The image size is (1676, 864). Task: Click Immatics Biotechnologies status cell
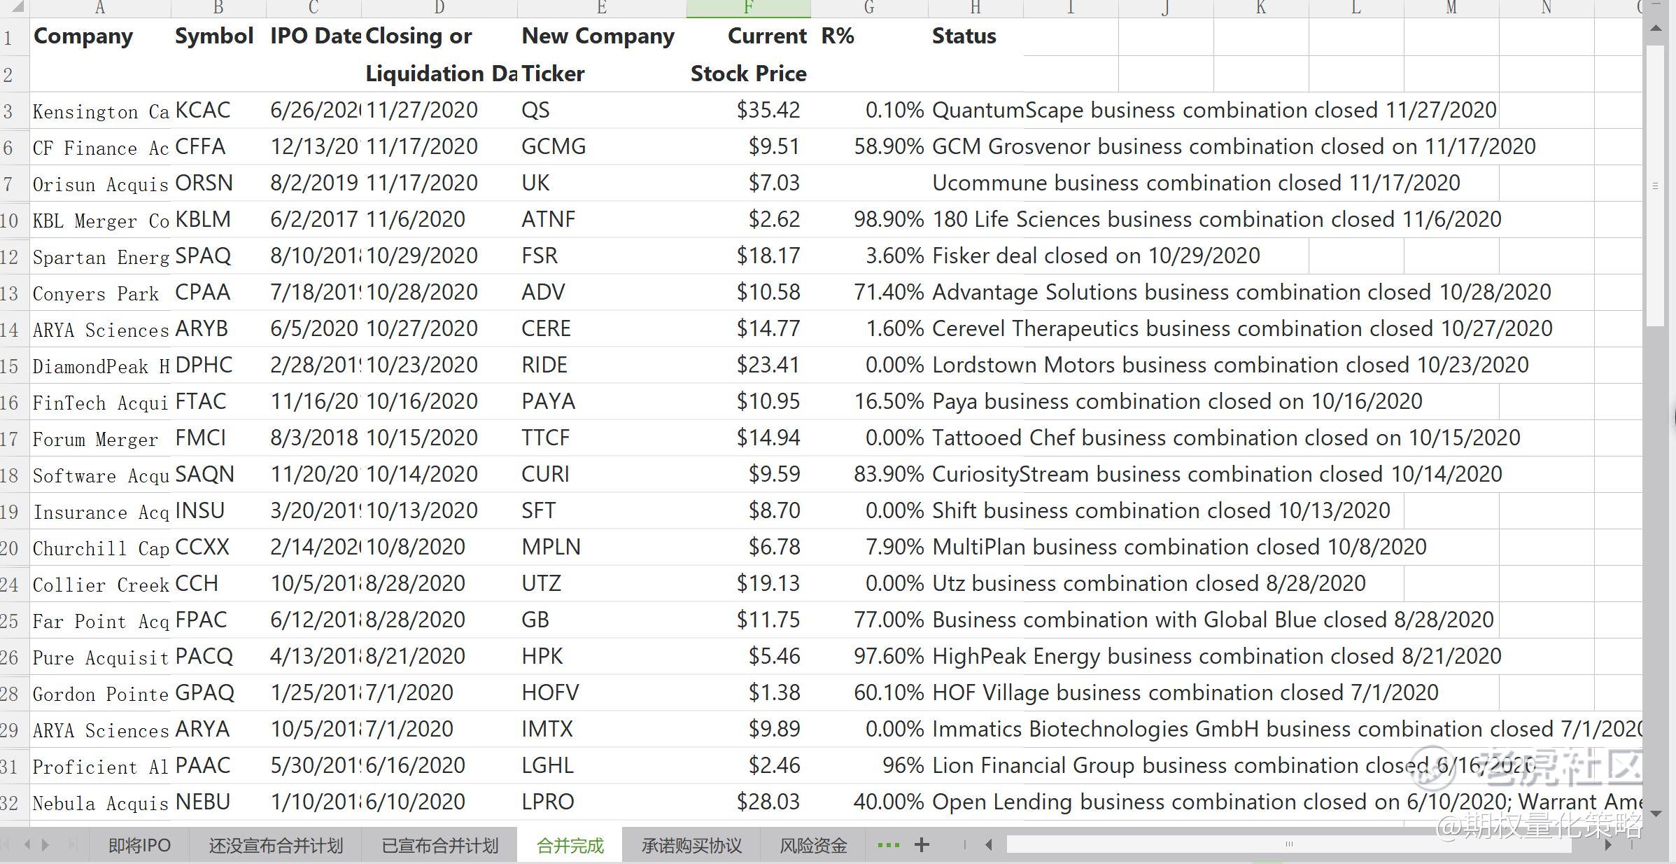[1286, 729]
